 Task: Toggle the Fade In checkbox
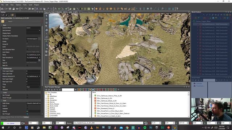(27, 106)
